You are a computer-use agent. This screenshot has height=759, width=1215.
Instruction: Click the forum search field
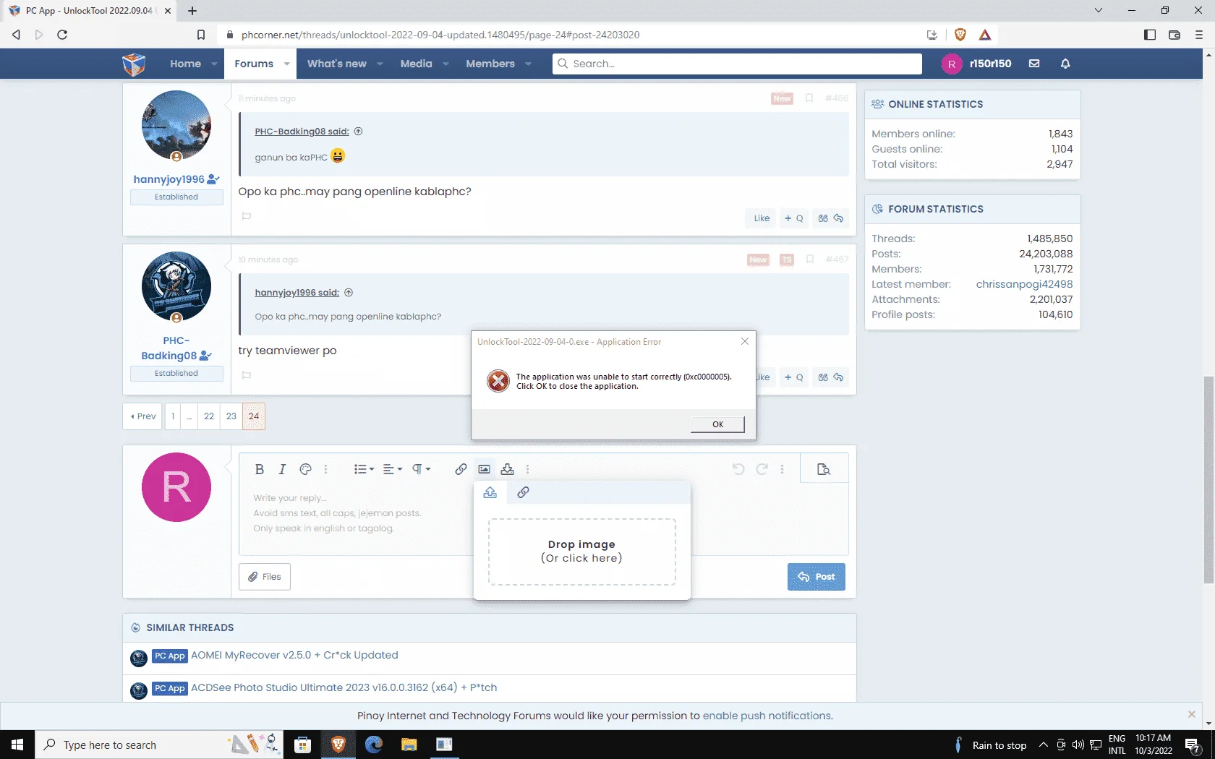[x=738, y=64]
